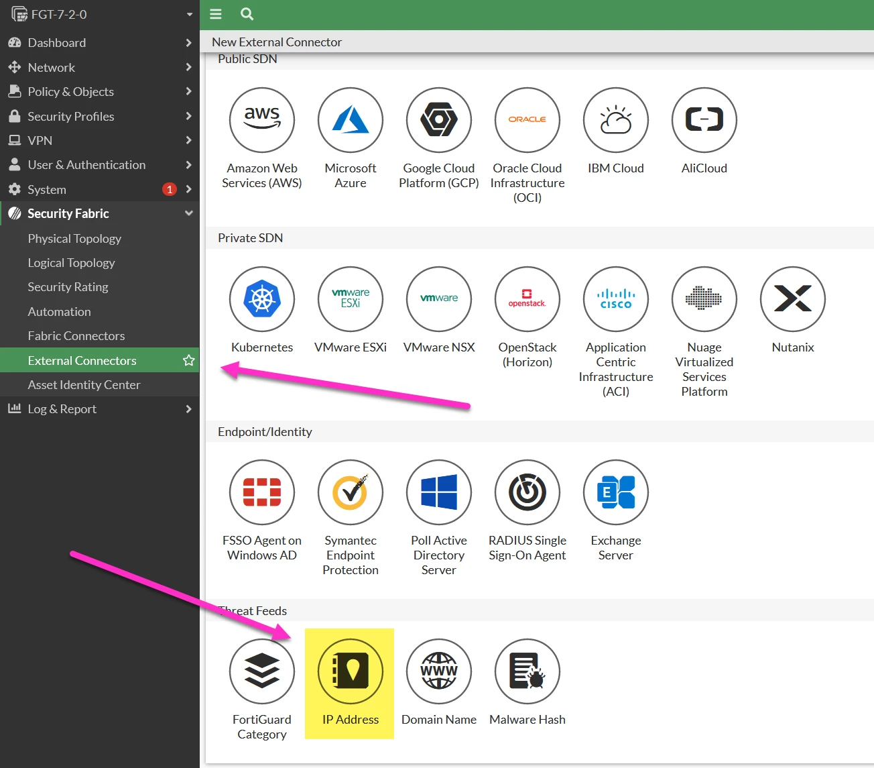This screenshot has width=874, height=768.
Task: Open the Network menu
Action: (x=52, y=67)
